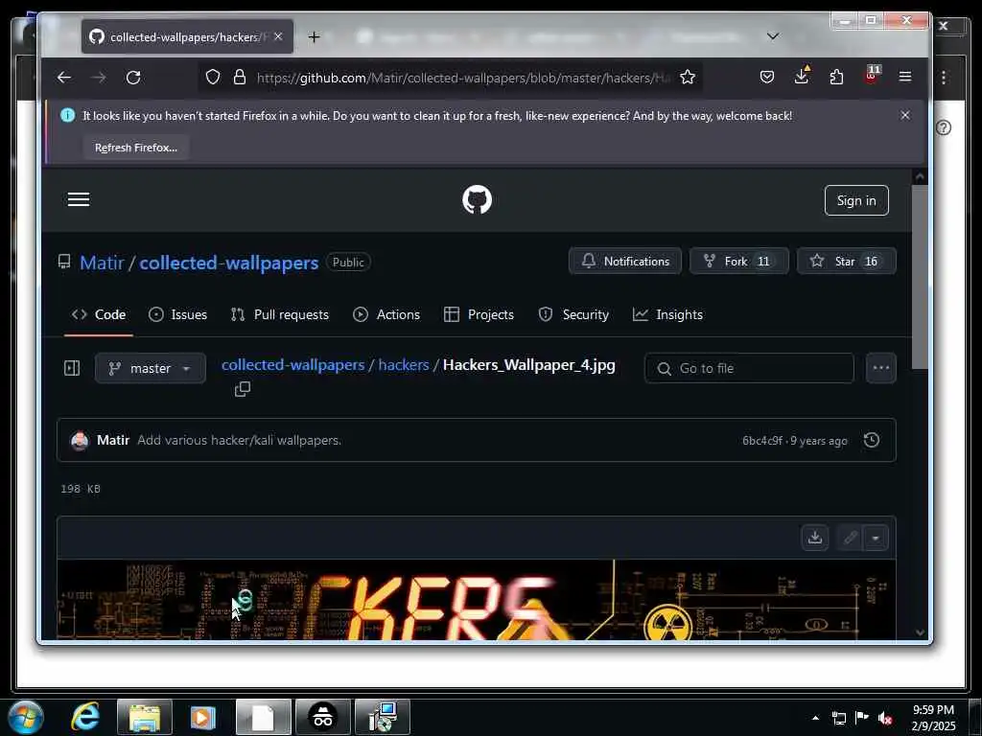Image resolution: width=982 pixels, height=736 pixels.
Task: Open Action Center flag icon
Action: point(861,717)
